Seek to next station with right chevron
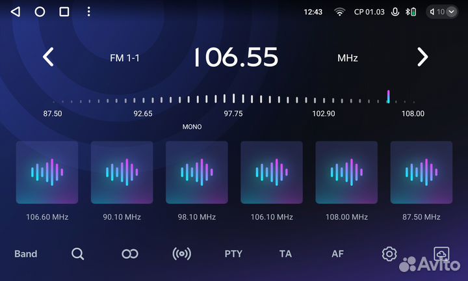Image resolution: width=468 pixels, height=281 pixels. click(422, 57)
